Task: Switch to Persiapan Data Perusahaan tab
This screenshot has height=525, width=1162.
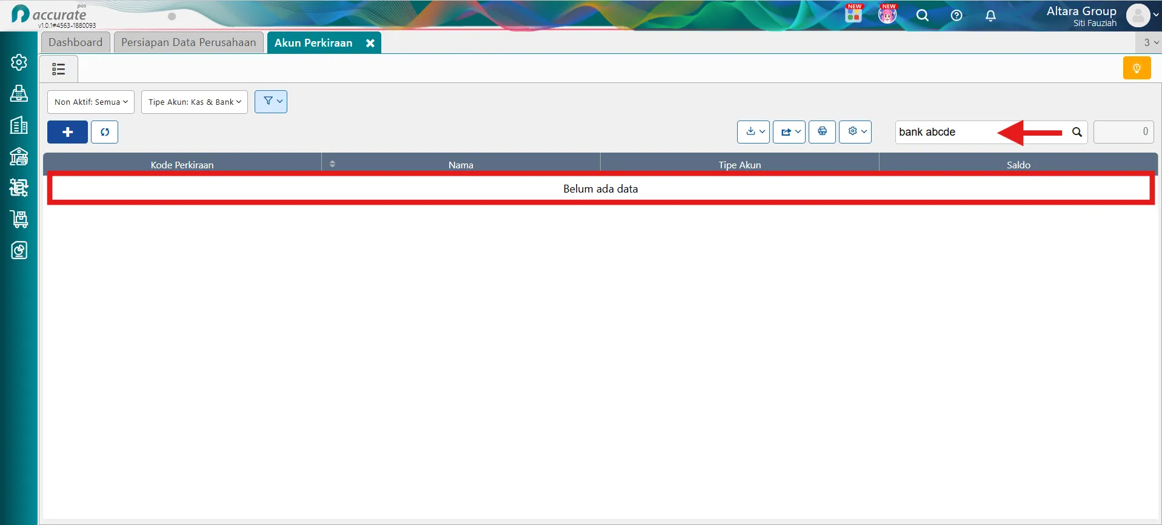Action: pyautogui.click(x=189, y=42)
